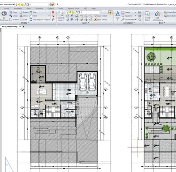Switch to the View ribbon tab
Viewport: 176px width, 172px height.
[x=28, y=8]
